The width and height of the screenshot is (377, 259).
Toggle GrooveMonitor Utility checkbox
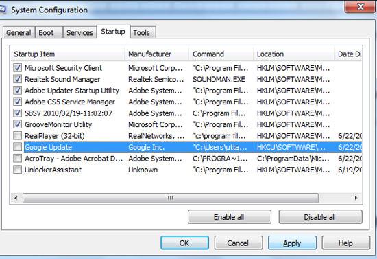pyautogui.click(x=17, y=124)
